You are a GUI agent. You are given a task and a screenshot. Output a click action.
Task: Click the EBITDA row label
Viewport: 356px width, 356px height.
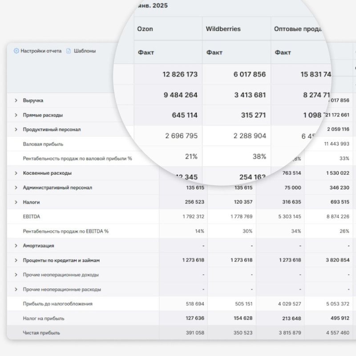pyautogui.click(x=31, y=217)
